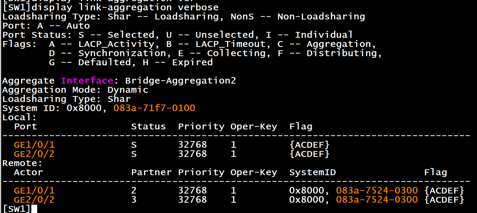Click the Port column header in Local table

[26, 126]
